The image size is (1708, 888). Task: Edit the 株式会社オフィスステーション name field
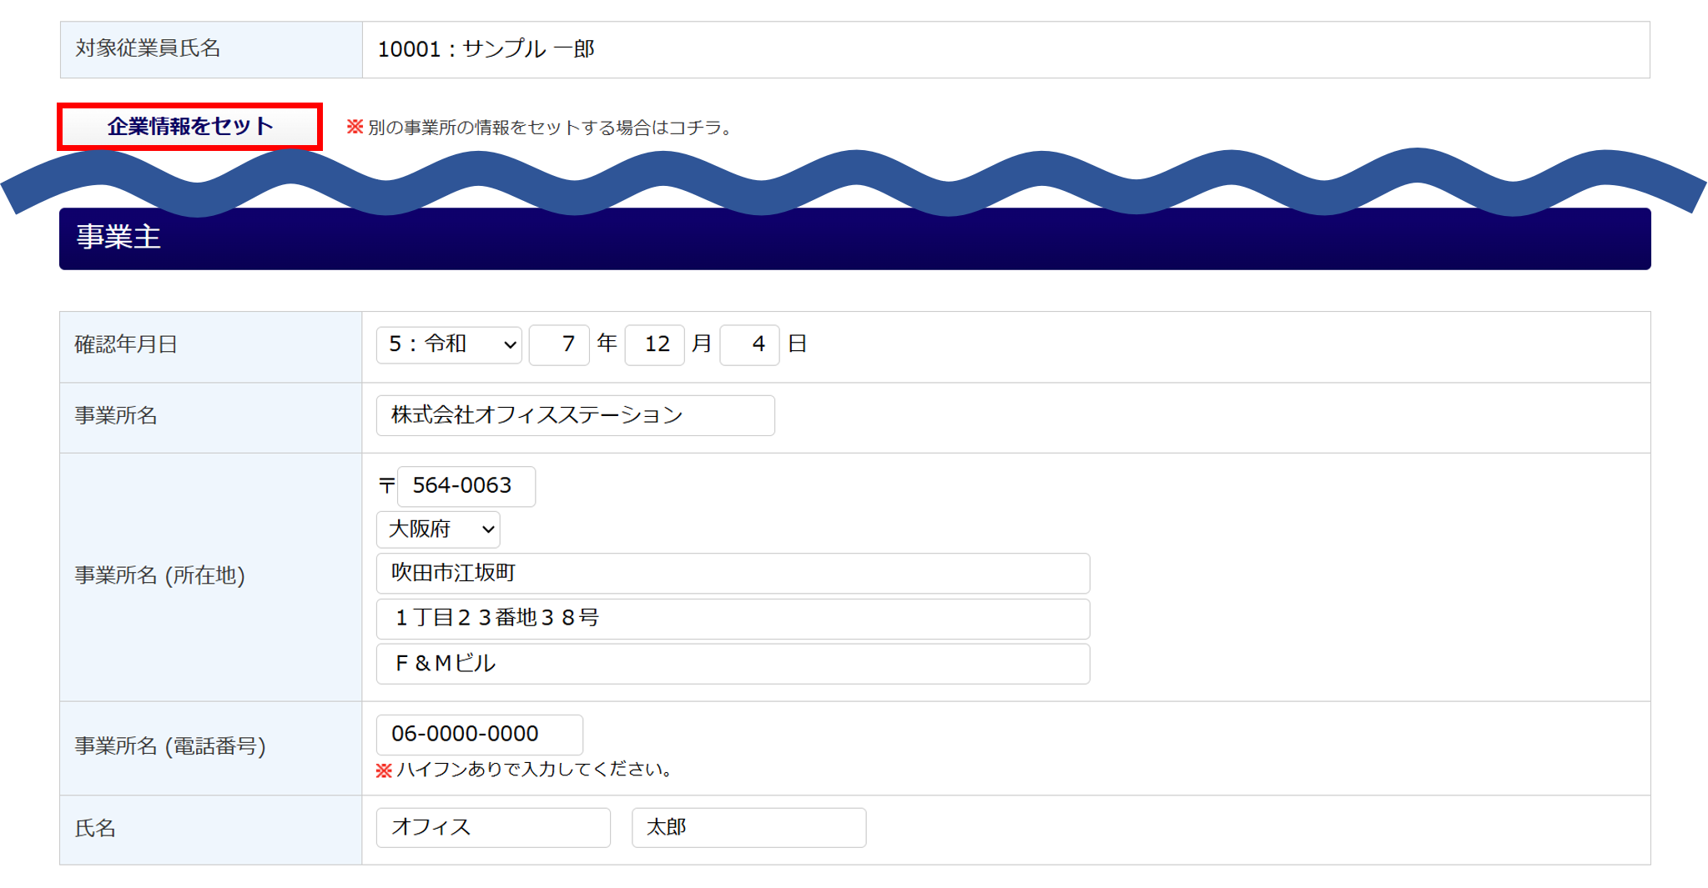575,415
